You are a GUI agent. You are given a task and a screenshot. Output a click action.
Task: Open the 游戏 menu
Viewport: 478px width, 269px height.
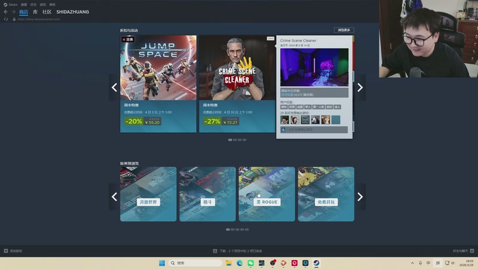(43, 5)
